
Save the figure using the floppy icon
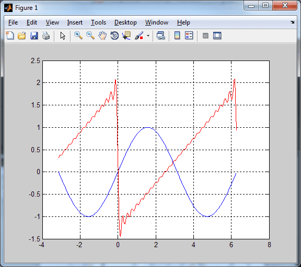tap(34, 35)
